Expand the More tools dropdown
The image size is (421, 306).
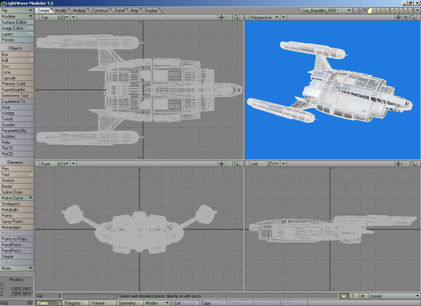(x=17, y=268)
